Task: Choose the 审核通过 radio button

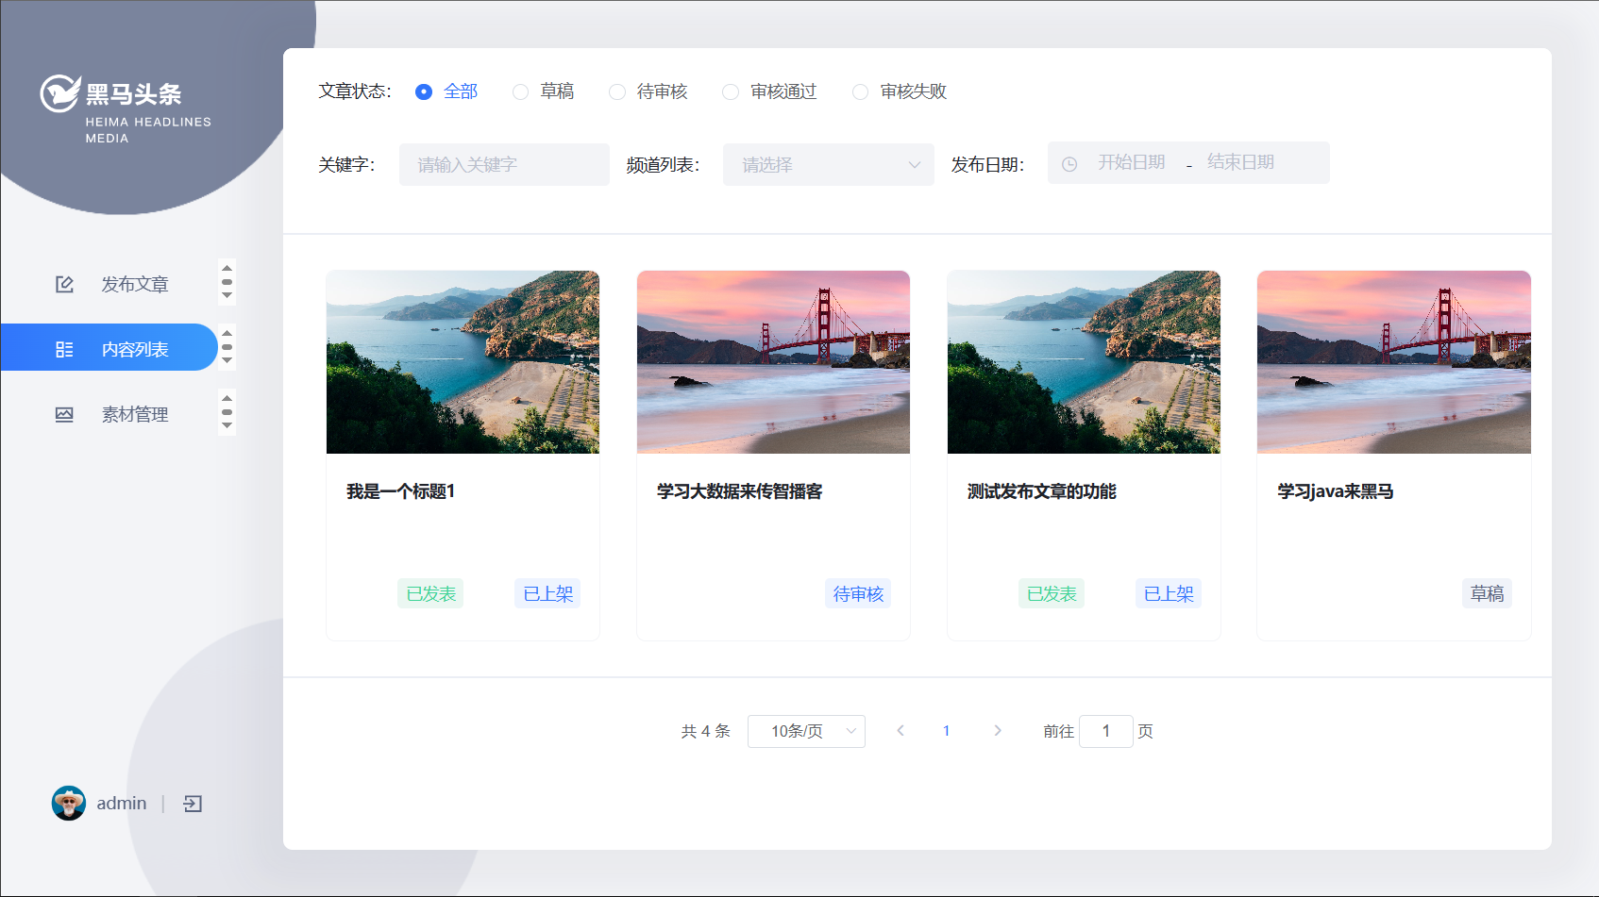Action: click(731, 91)
